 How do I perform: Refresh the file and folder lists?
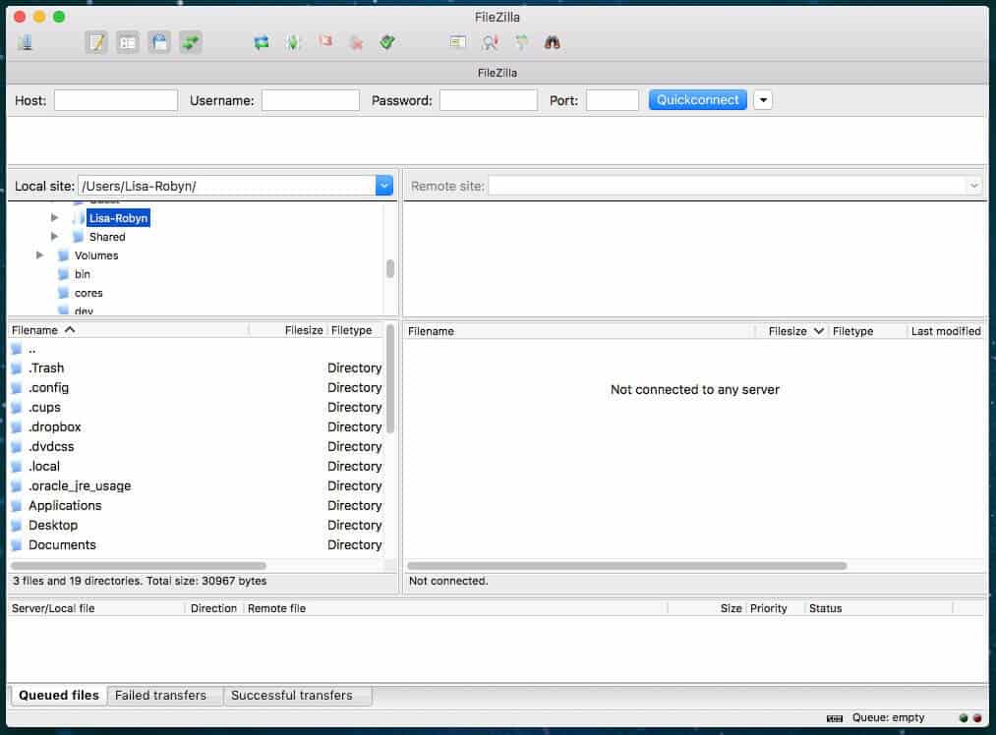pyautogui.click(x=261, y=42)
